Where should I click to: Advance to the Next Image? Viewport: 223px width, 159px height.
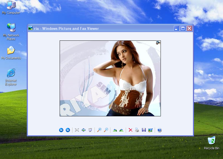[x=68, y=130]
